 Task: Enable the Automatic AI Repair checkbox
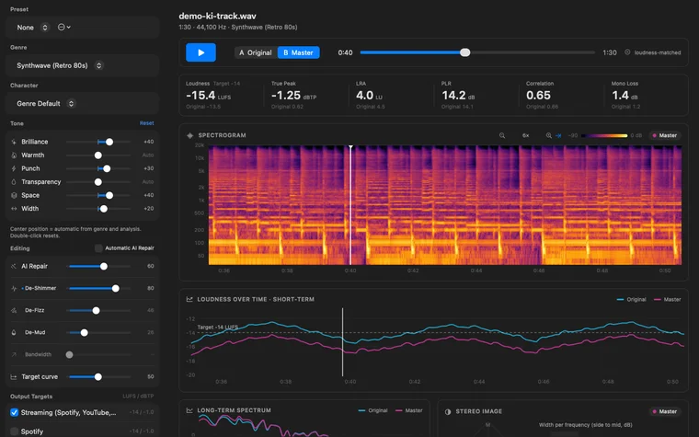[x=98, y=247]
